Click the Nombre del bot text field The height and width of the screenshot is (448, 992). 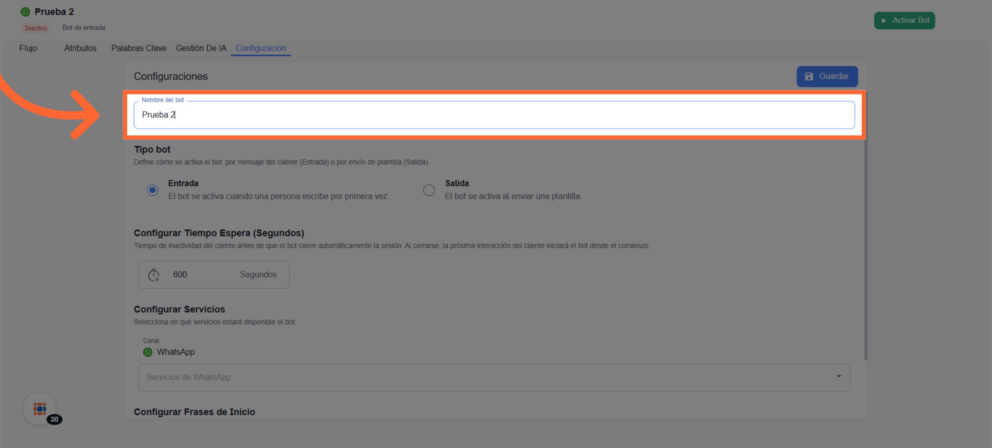click(x=494, y=115)
